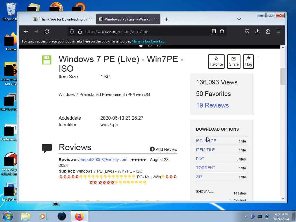296x222 pixels.
Task: Close the Windows 7 PE tab
Action: tap(155, 19)
